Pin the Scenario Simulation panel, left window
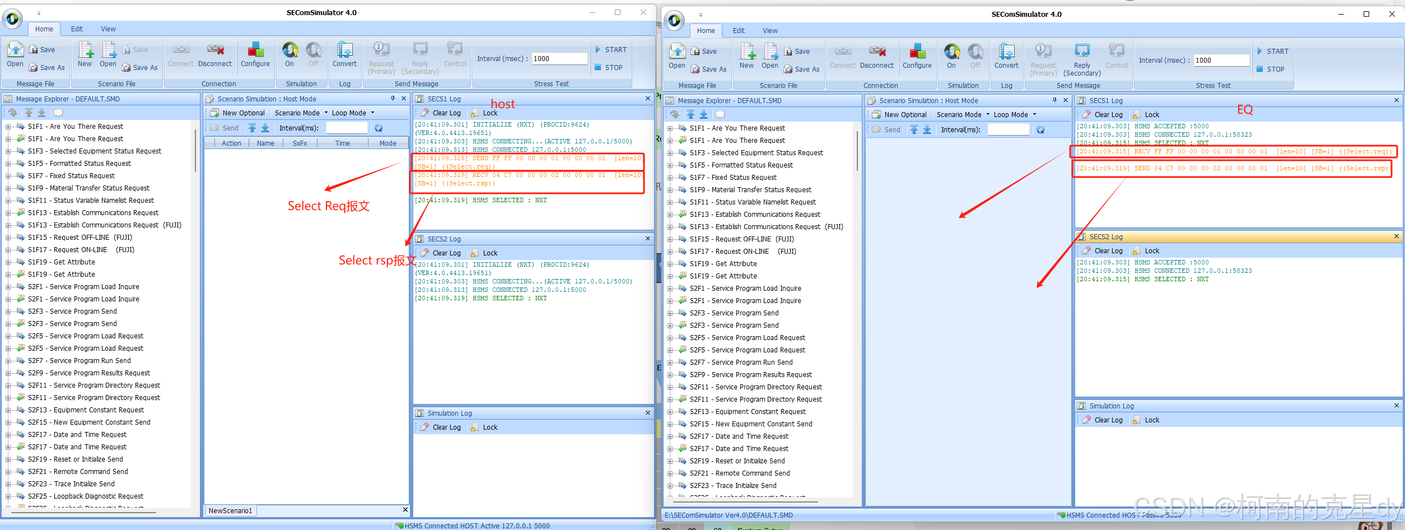The height and width of the screenshot is (530, 1405). (393, 99)
